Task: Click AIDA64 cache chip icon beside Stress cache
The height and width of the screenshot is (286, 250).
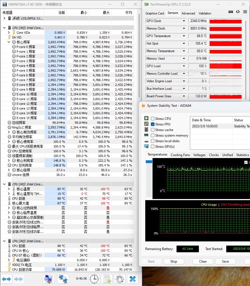Action: pyautogui.click(x=146, y=130)
